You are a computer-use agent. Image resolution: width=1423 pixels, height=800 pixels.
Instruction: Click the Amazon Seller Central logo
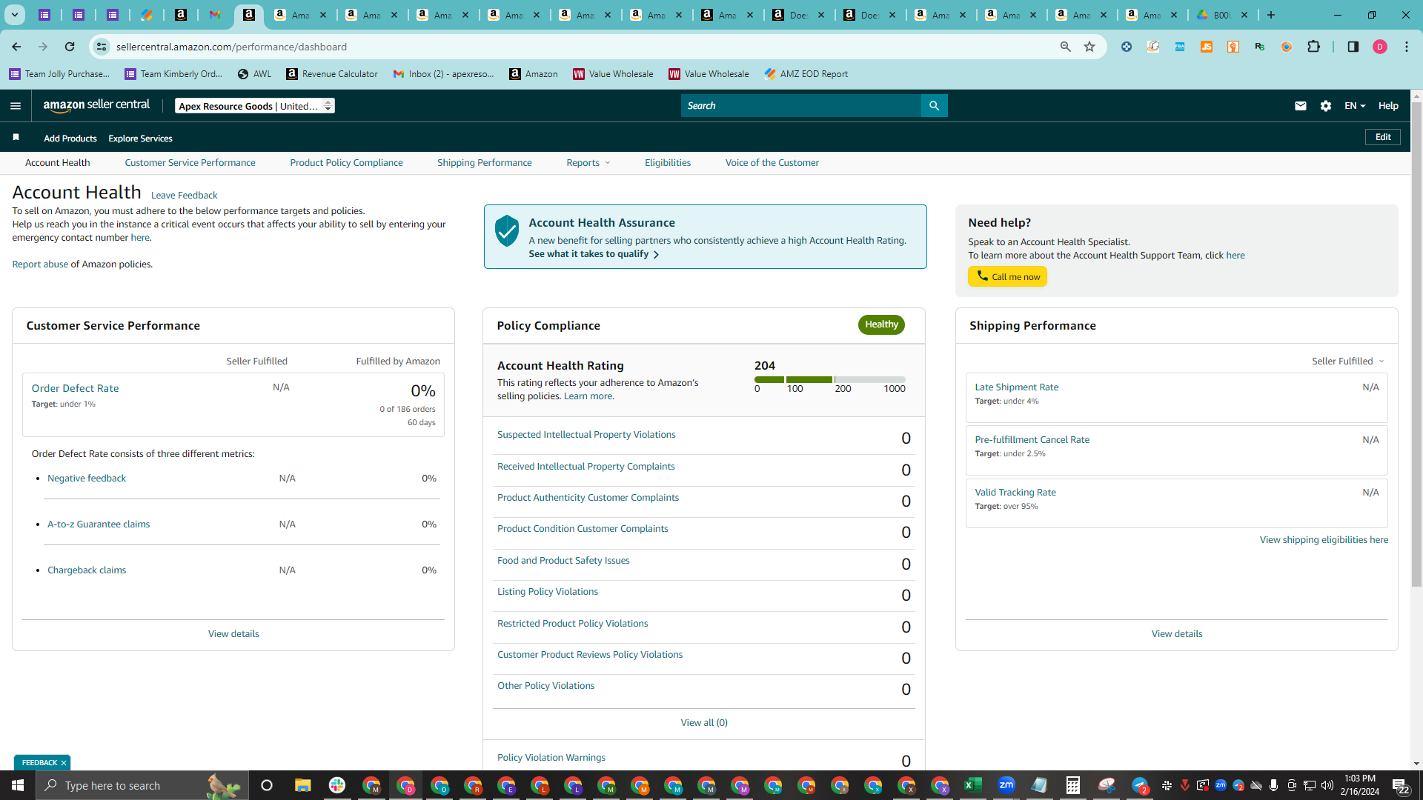(96, 105)
